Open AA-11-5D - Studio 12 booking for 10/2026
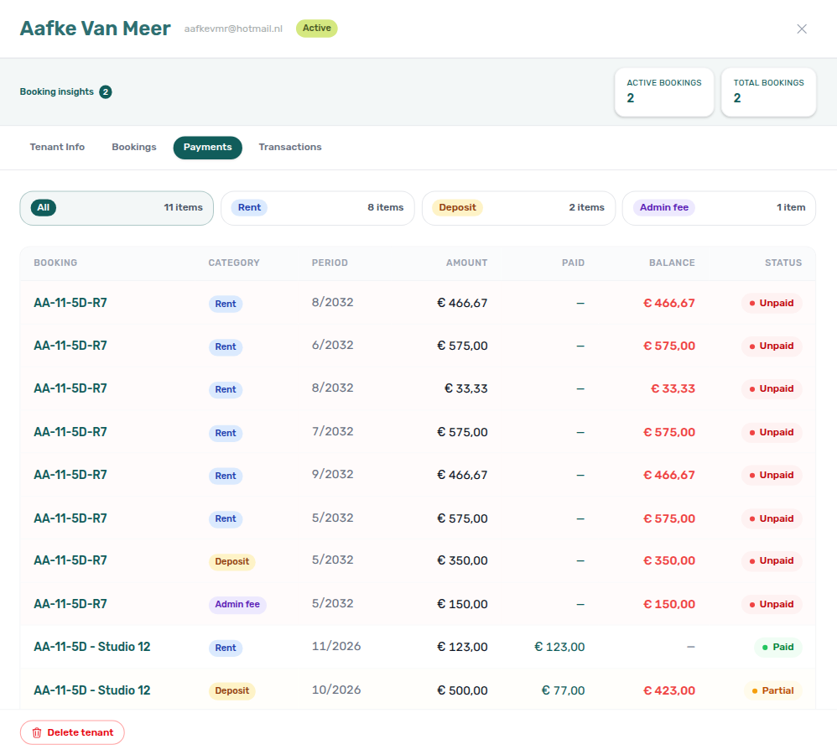 click(91, 690)
